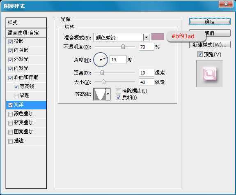Click the 距离 distance slider handle
The image size is (236, 195).
(x=102, y=72)
